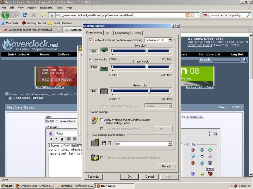This screenshot has height=189, width=253.
Task: Enable Apply overclocking at Windows startup
Action: pyautogui.click(x=102, y=120)
